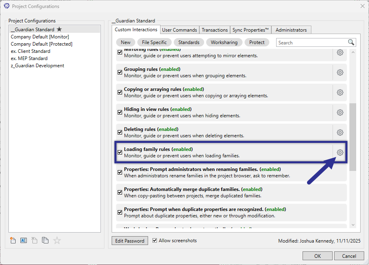Open the Transactions tab
Image resolution: width=369 pixels, height=265 pixels.
click(x=215, y=30)
